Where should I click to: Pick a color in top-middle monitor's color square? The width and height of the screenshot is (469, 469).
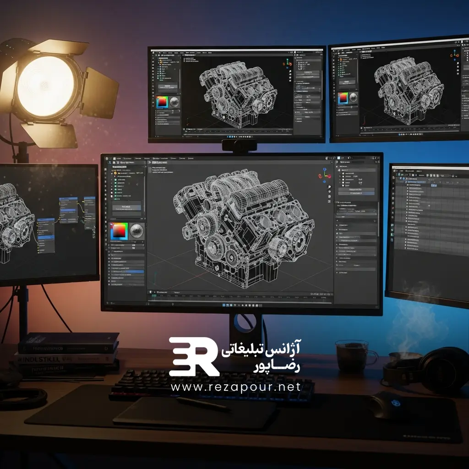tap(162, 102)
